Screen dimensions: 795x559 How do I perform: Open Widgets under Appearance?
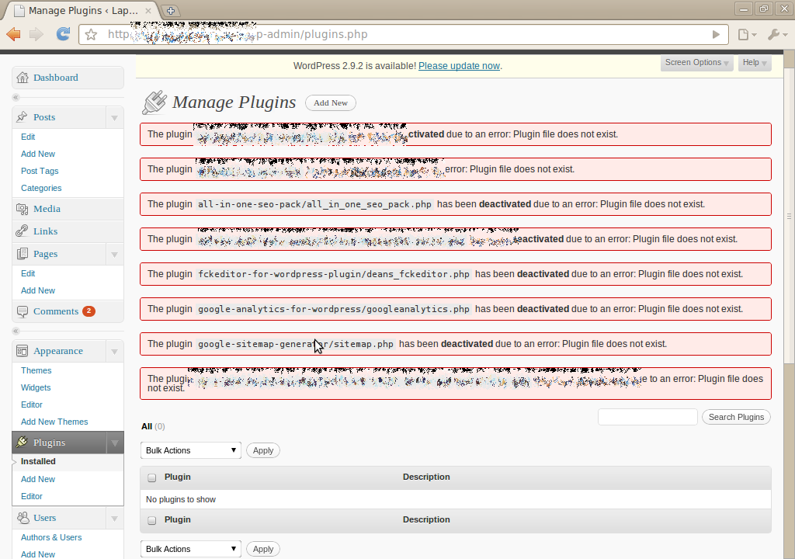coord(36,387)
